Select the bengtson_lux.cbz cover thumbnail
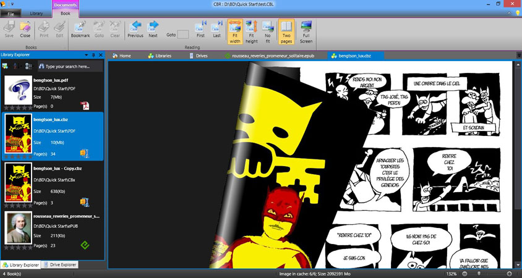 pyautogui.click(x=19, y=133)
